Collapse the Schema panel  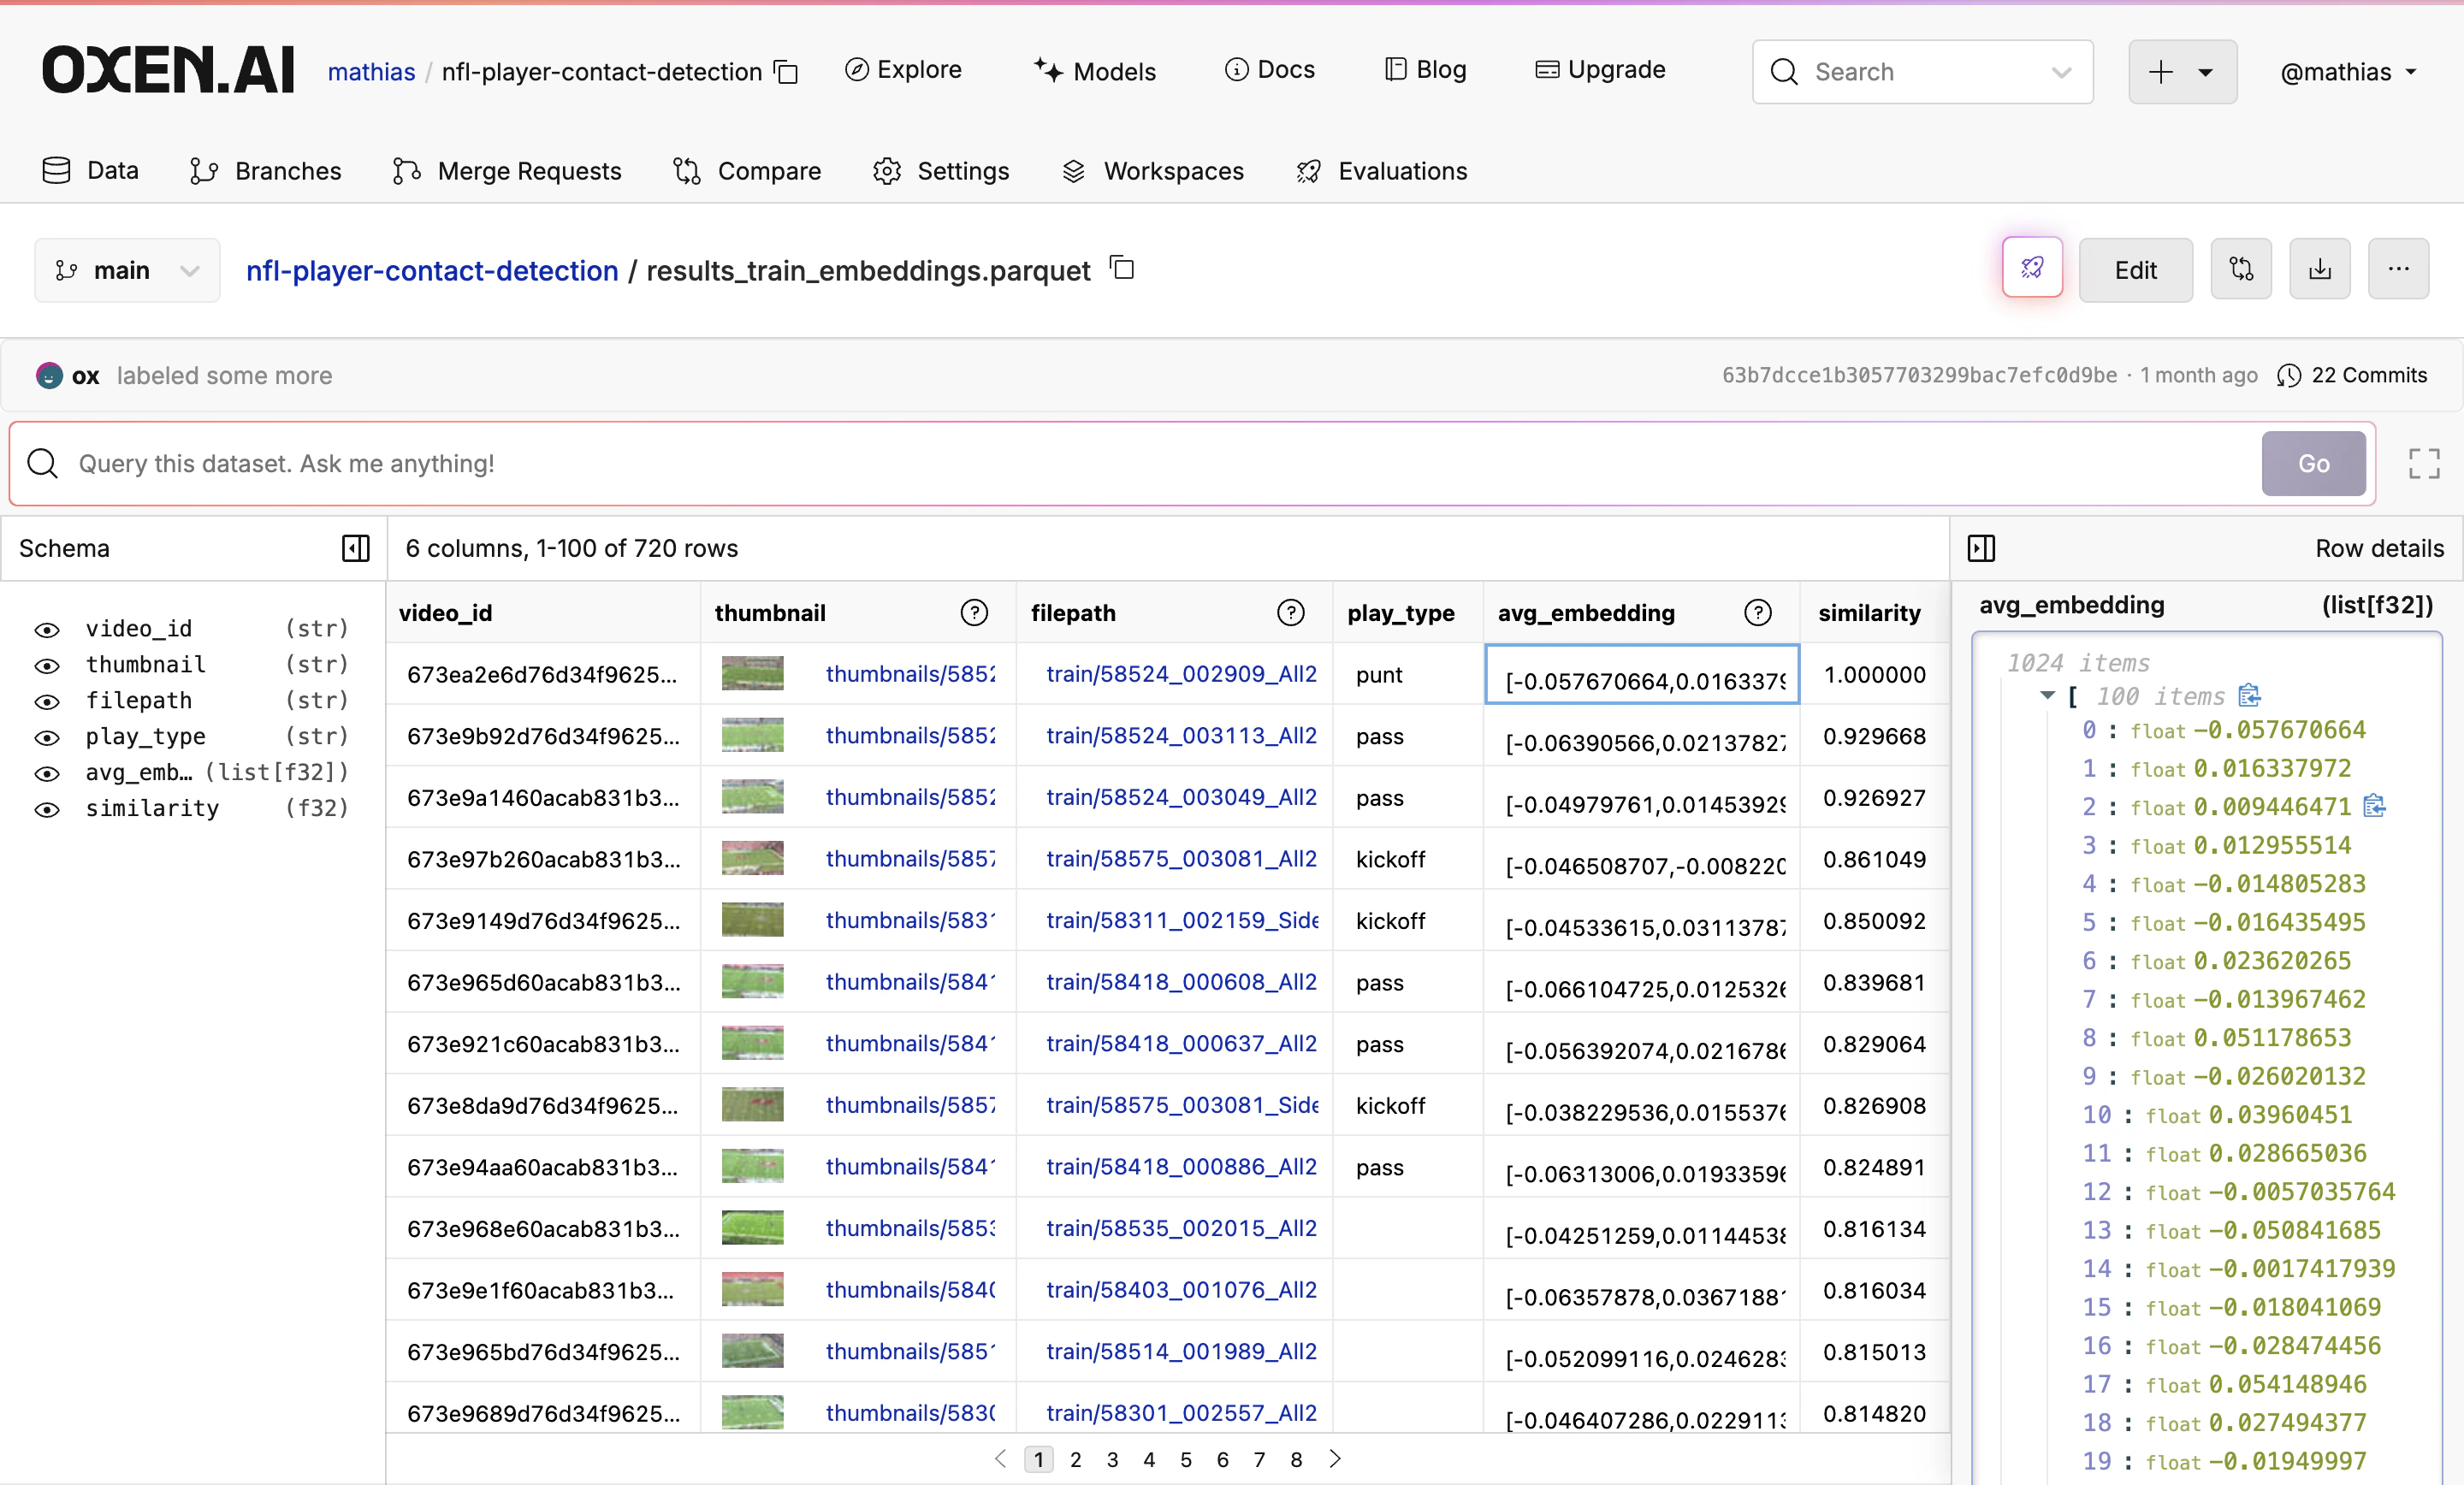pyautogui.click(x=355, y=548)
